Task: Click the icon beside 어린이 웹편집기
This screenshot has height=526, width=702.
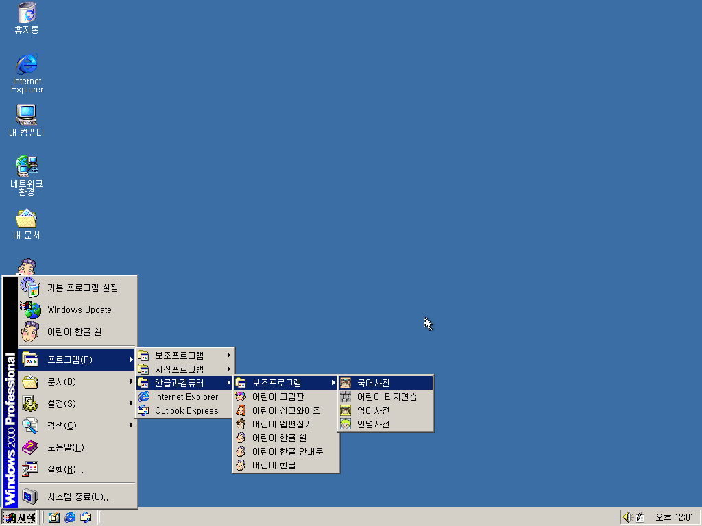Action: click(x=241, y=424)
